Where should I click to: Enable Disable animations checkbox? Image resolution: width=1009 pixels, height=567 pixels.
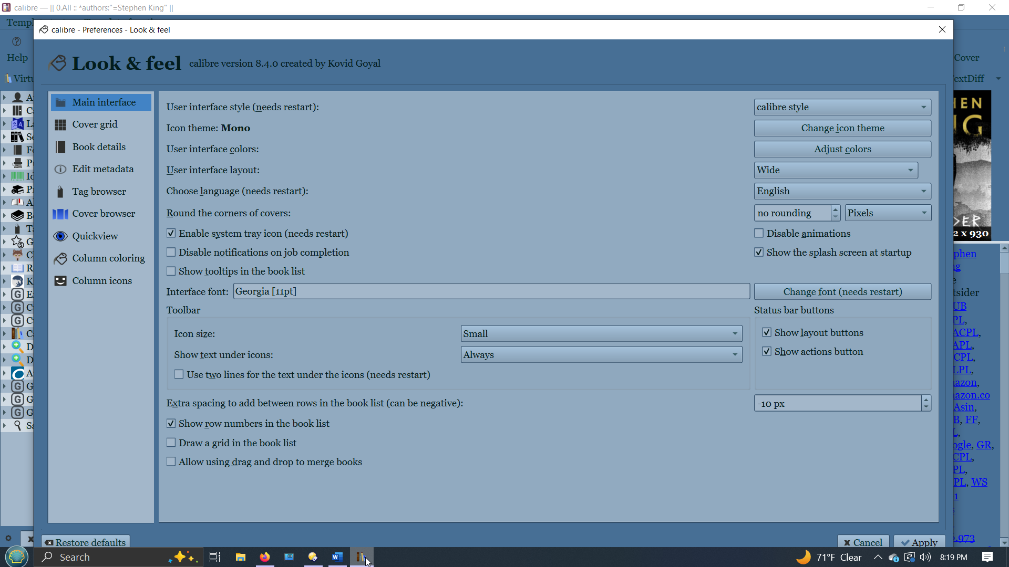759,233
